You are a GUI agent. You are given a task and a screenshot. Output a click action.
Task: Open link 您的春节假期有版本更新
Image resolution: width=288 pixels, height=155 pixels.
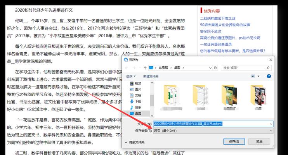[232, 51]
